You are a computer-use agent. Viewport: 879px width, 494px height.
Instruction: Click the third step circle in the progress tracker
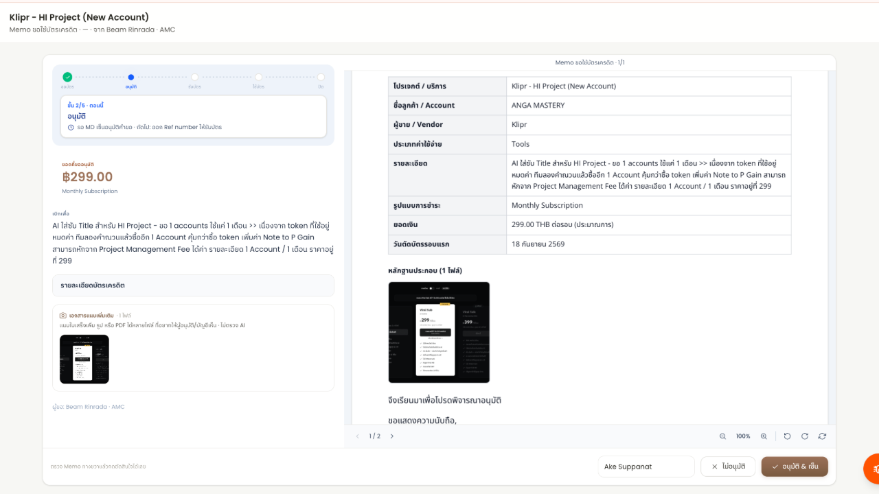click(x=195, y=78)
